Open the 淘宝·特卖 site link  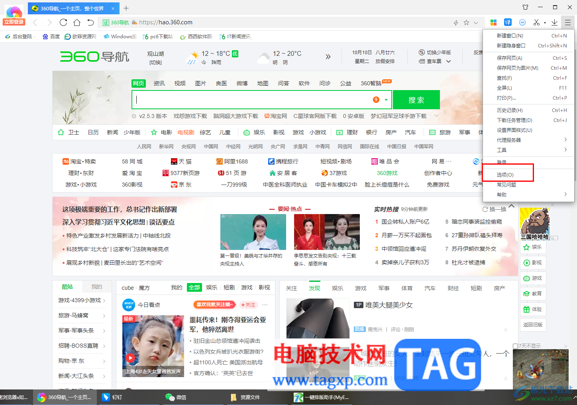79,161
